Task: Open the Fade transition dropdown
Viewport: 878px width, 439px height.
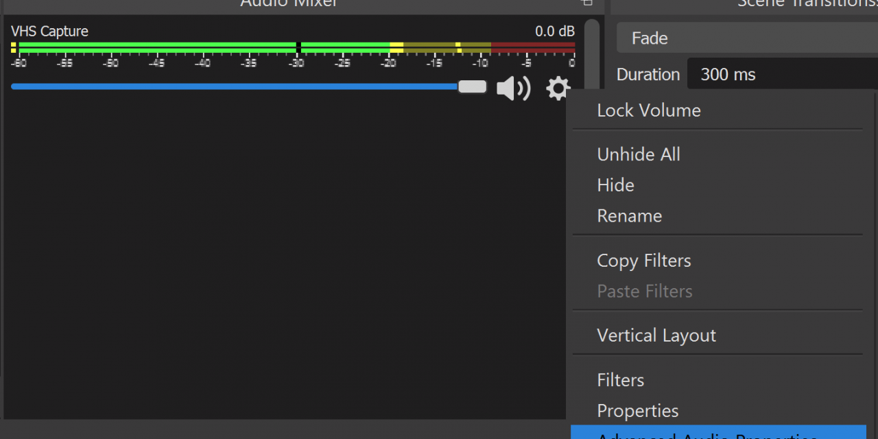Action: coord(746,38)
